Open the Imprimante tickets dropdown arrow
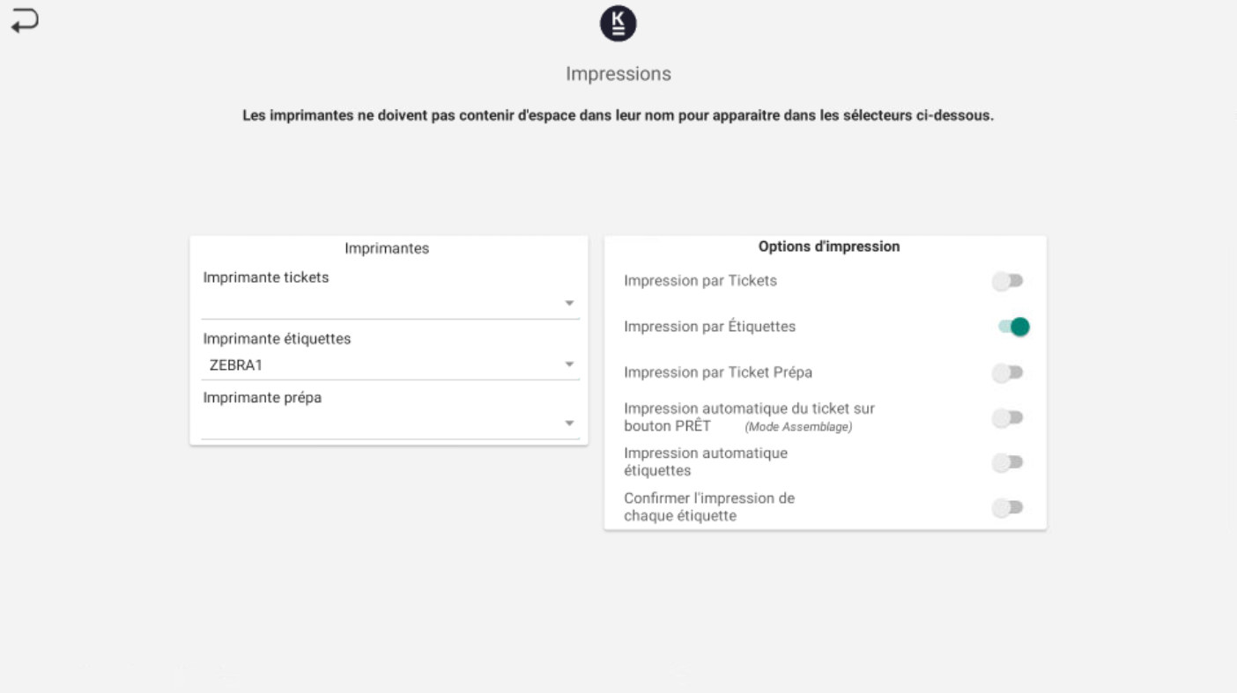 click(x=569, y=304)
